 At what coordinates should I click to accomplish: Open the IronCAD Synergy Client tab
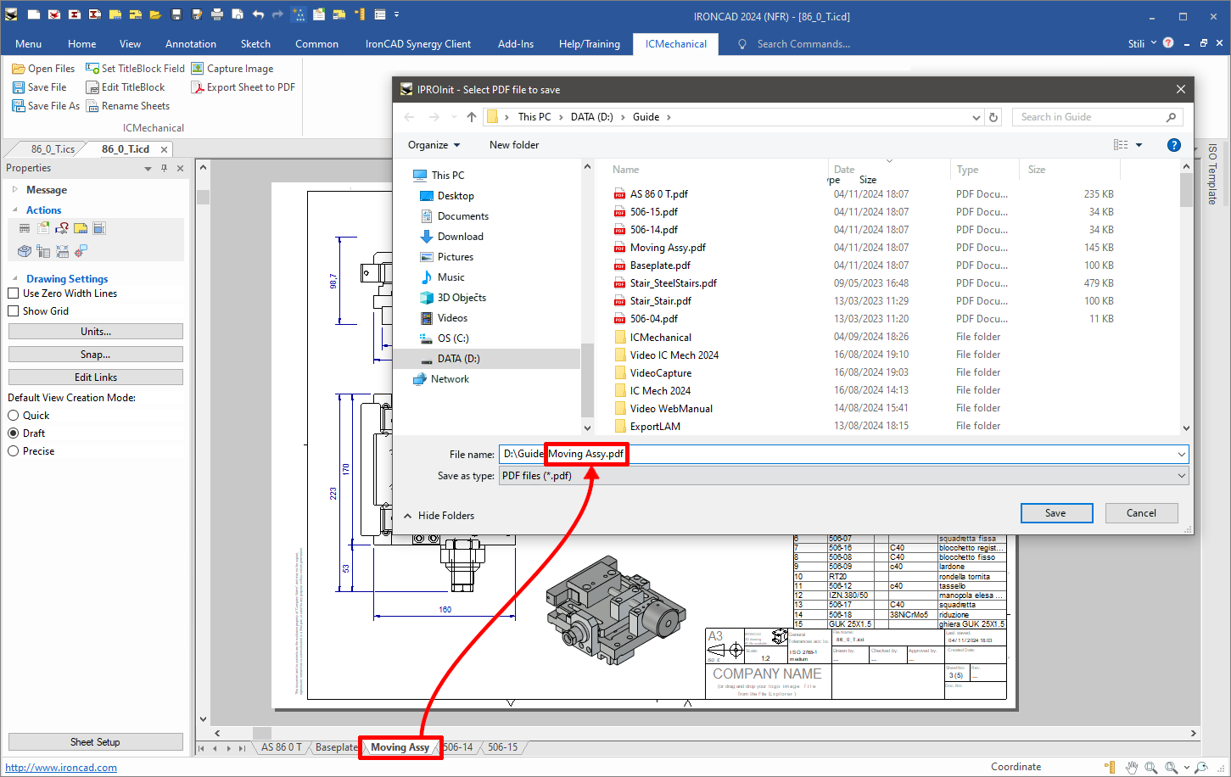[x=418, y=44]
